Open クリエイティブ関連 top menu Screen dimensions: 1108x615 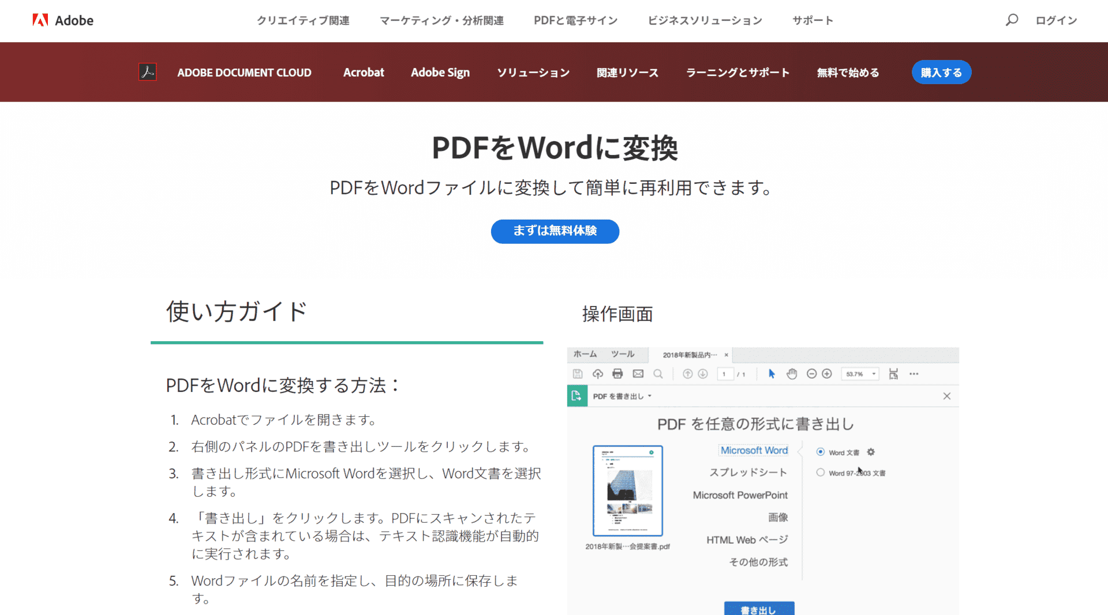click(303, 21)
